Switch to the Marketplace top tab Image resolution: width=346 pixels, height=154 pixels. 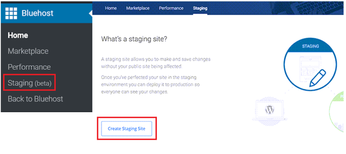138,8
